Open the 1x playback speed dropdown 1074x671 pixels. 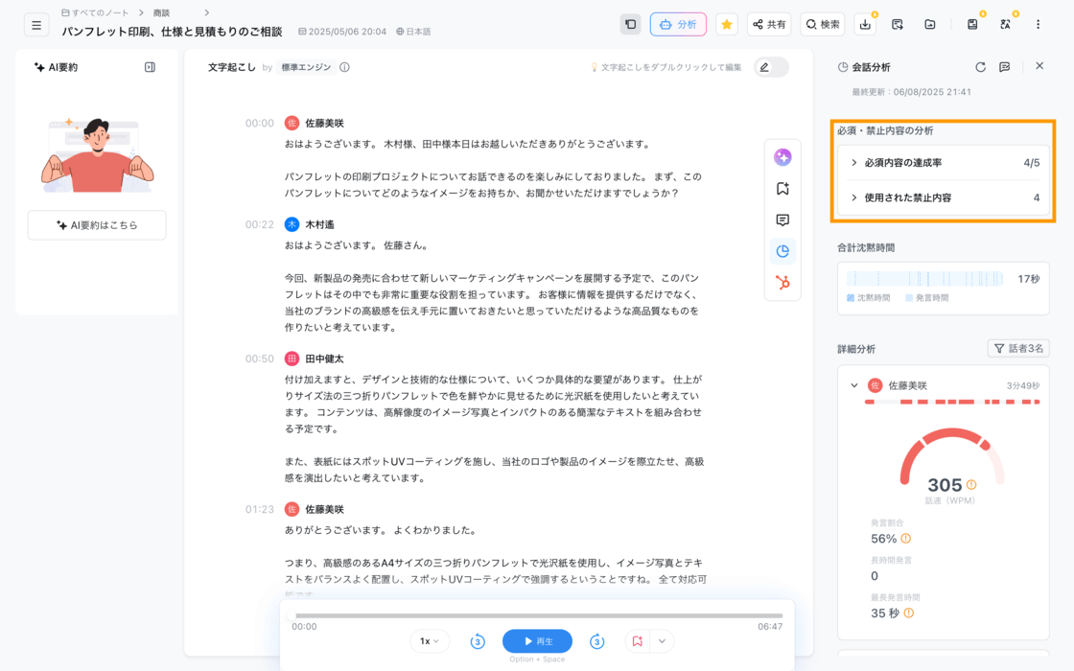(x=430, y=641)
